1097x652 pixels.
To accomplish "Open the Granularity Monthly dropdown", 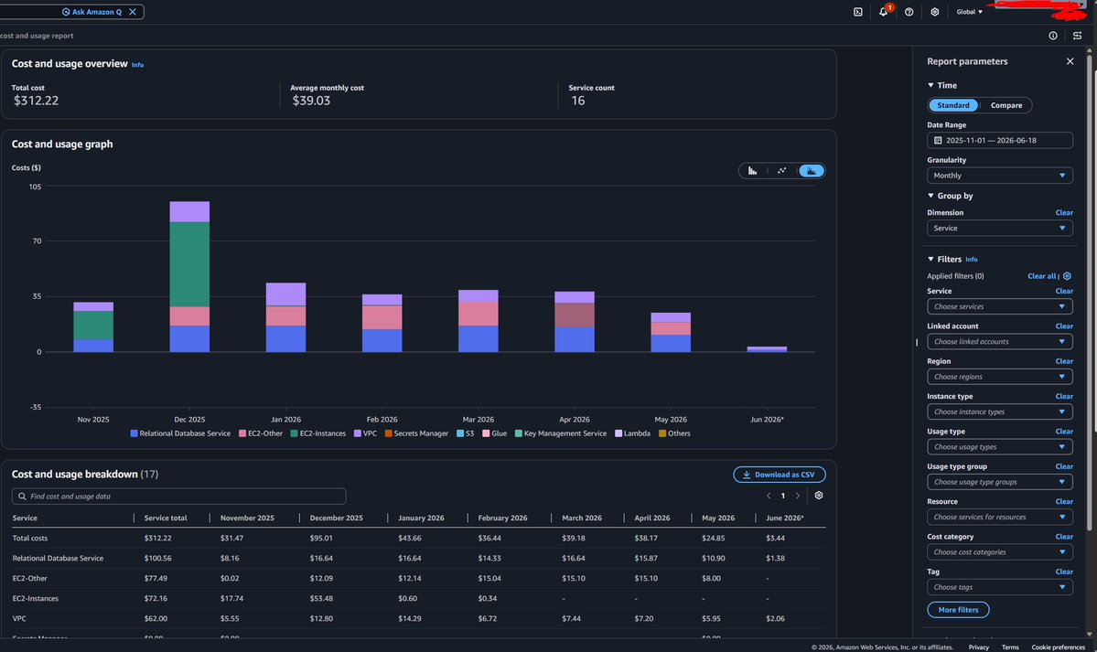I will click(1000, 176).
